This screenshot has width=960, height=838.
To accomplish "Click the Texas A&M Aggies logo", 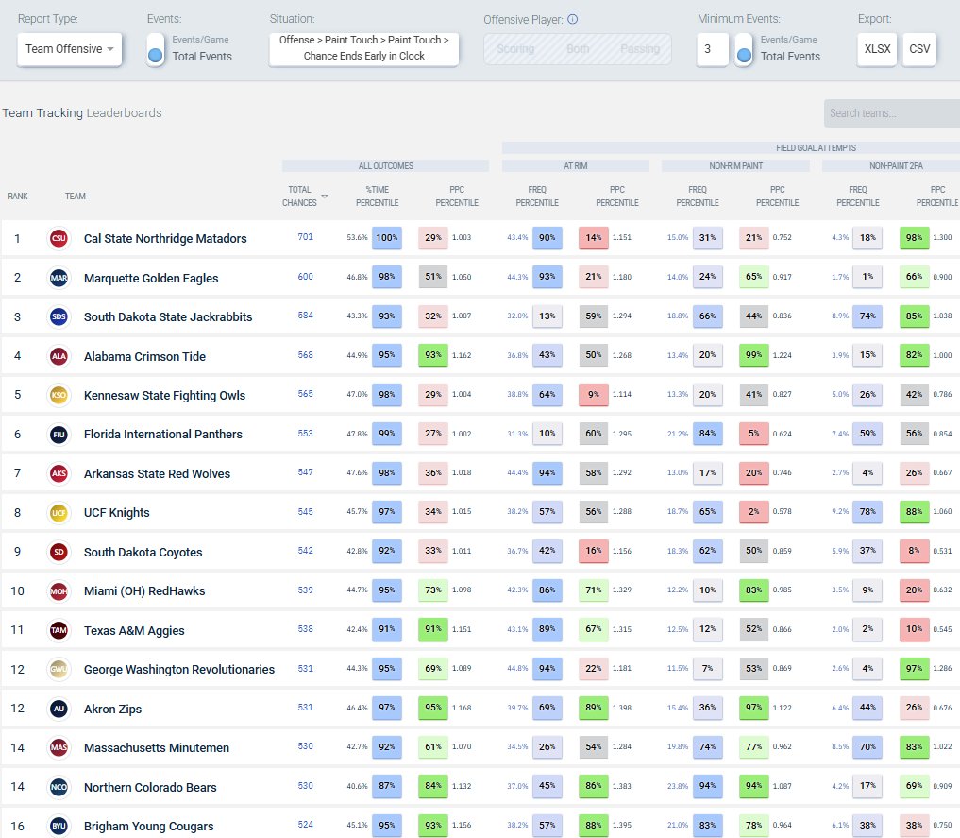I will [59, 630].
